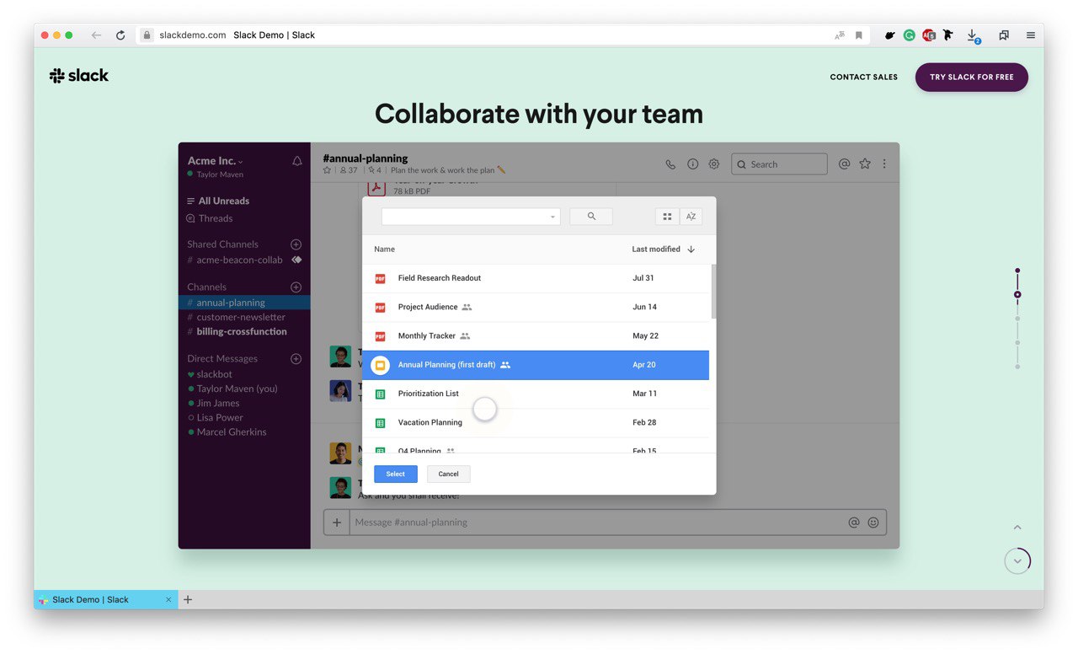The height and width of the screenshot is (654, 1078).
Task: Select the annual-planning channel
Action: (x=244, y=303)
